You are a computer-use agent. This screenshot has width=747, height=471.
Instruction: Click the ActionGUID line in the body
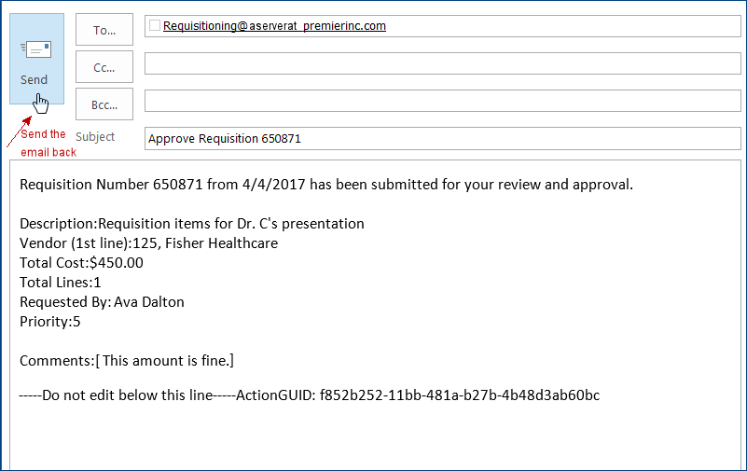pyautogui.click(x=309, y=395)
